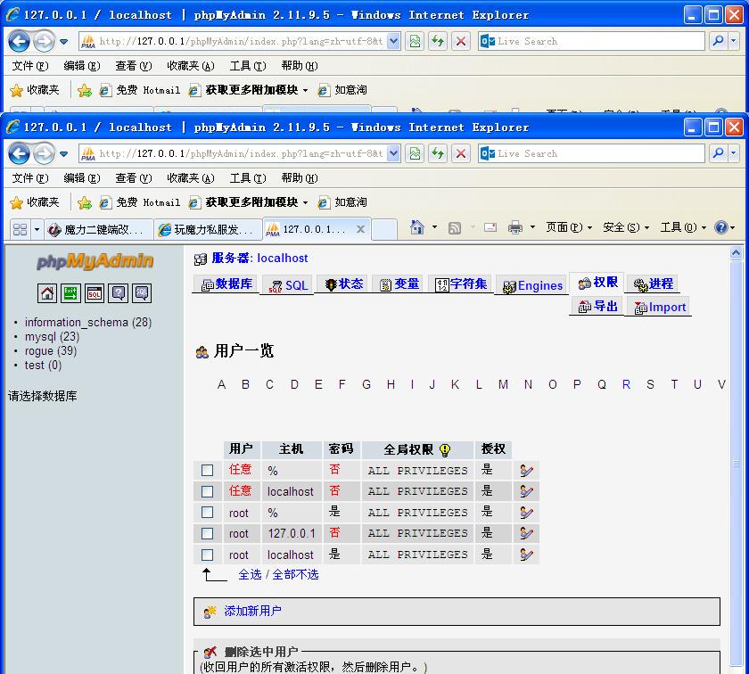This screenshot has height=674, width=749.
Task: Click front window compatibility view icon
Action: click(416, 154)
